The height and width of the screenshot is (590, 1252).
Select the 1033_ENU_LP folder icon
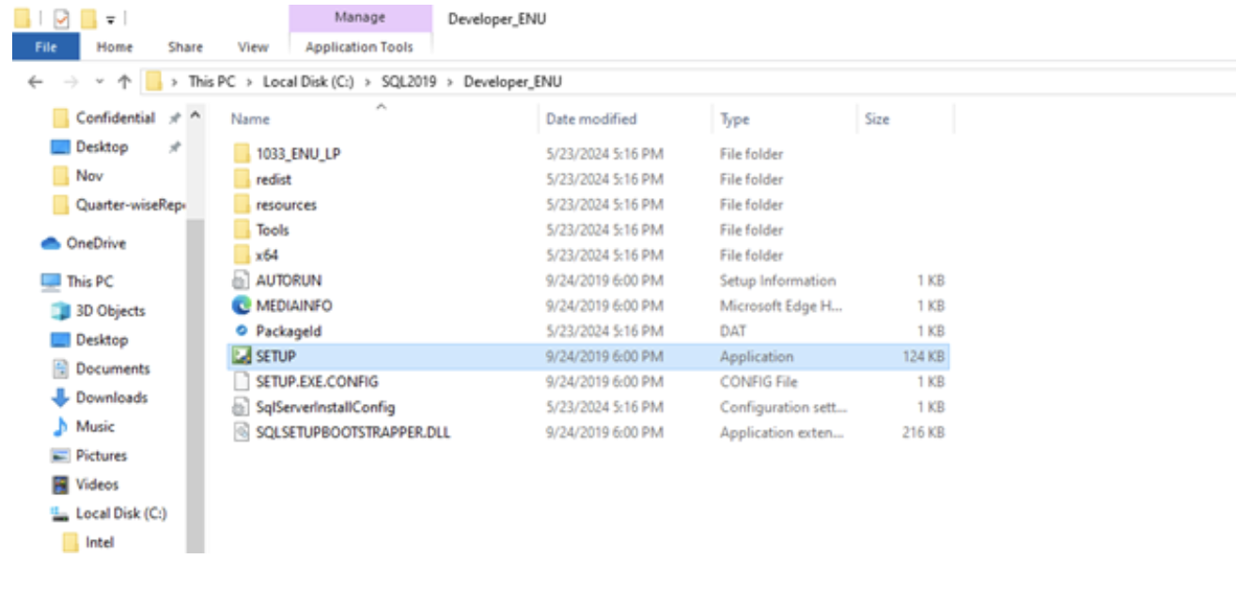point(241,154)
